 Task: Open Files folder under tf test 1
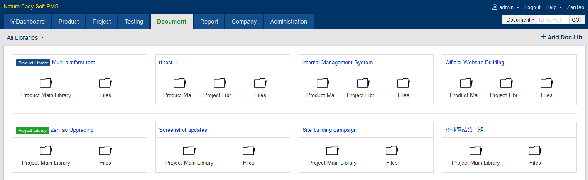[260, 88]
